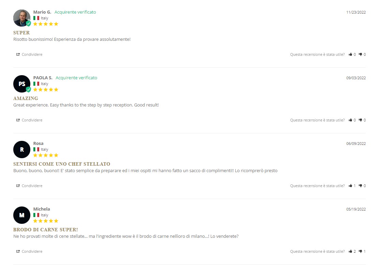Share Rosa's review with Condividere
The width and height of the screenshot is (376, 265).
(29, 186)
